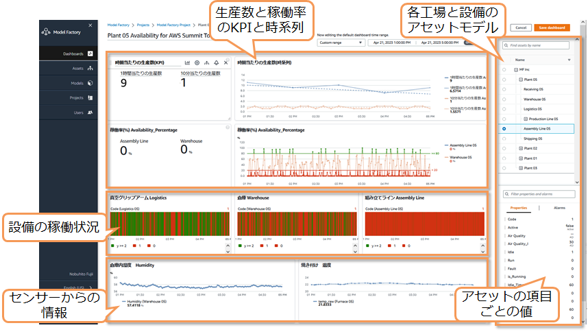Viewport: 588px width, 332px height.
Task: Click the 1時間当たりの生産数 KPI label
Action: pyautogui.click(x=141, y=73)
